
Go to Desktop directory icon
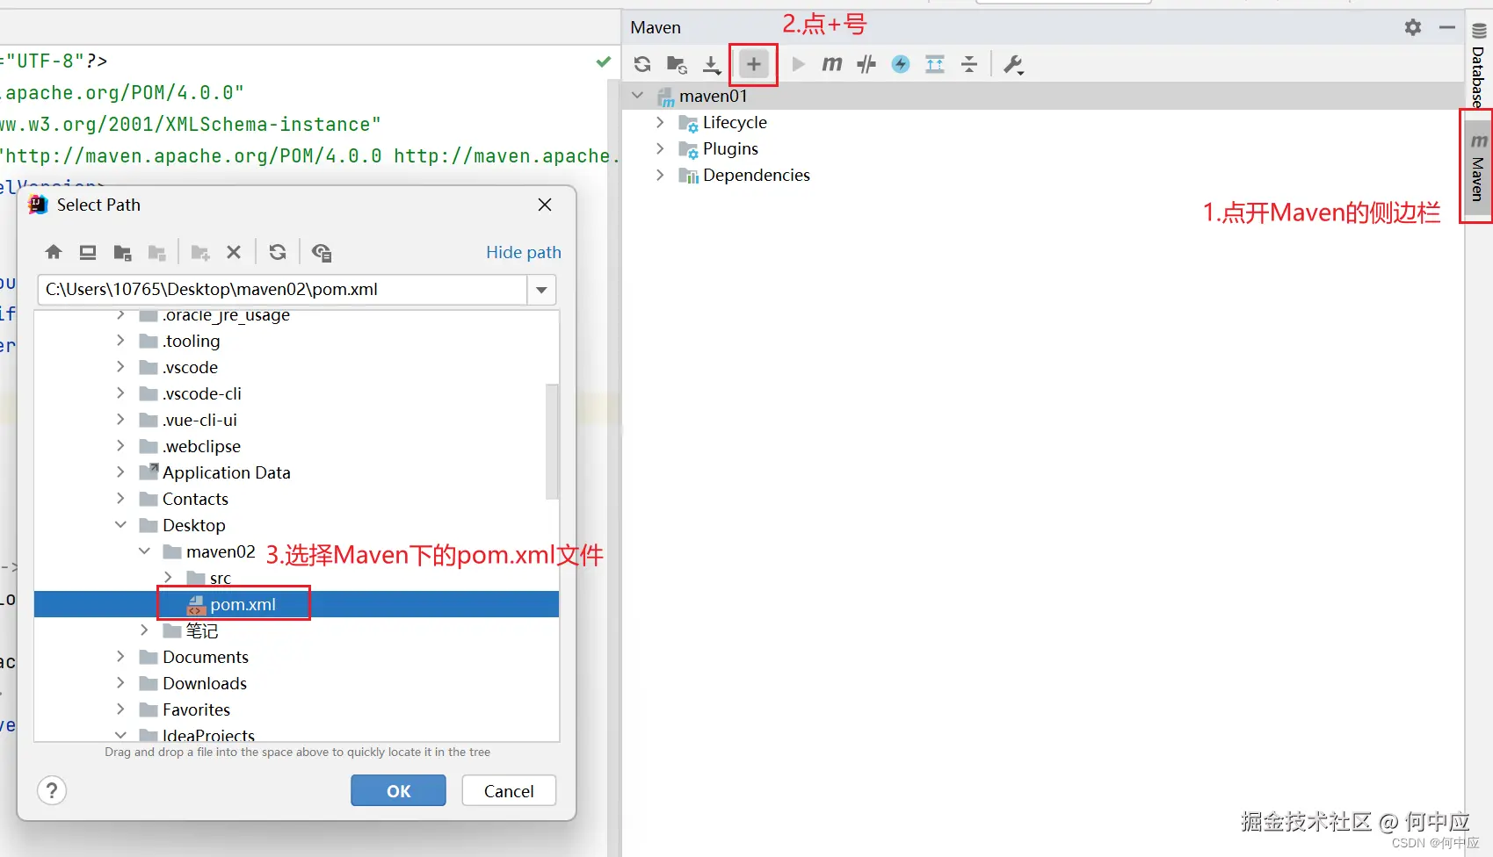coord(88,253)
